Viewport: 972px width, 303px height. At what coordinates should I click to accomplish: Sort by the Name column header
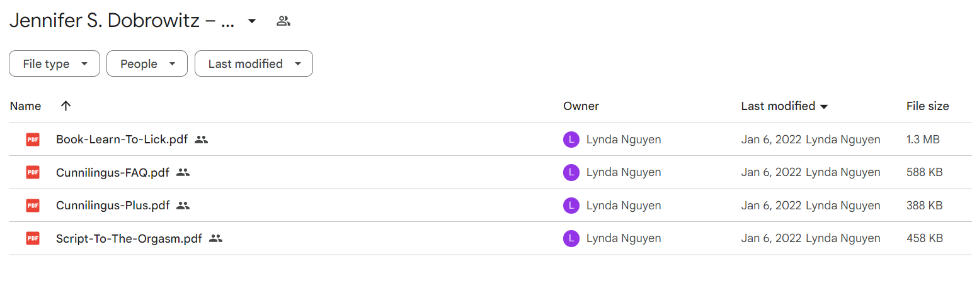(x=26, y=106)
